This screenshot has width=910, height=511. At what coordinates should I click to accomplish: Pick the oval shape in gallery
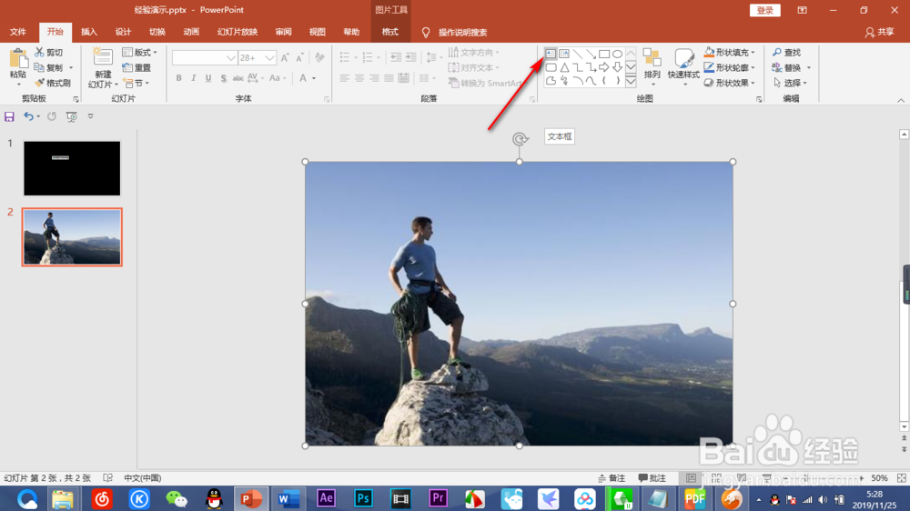point(618,54)
